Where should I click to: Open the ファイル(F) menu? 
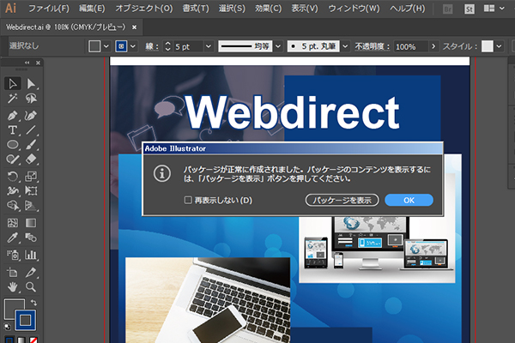coord(49,9)
